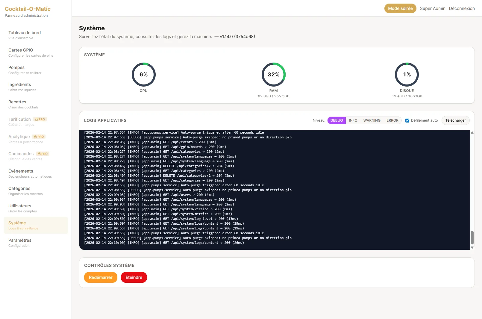Click the log scrollbar down arrow

tap(472, 247)
